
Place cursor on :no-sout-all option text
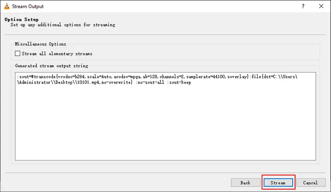click(x=150, y=82)
